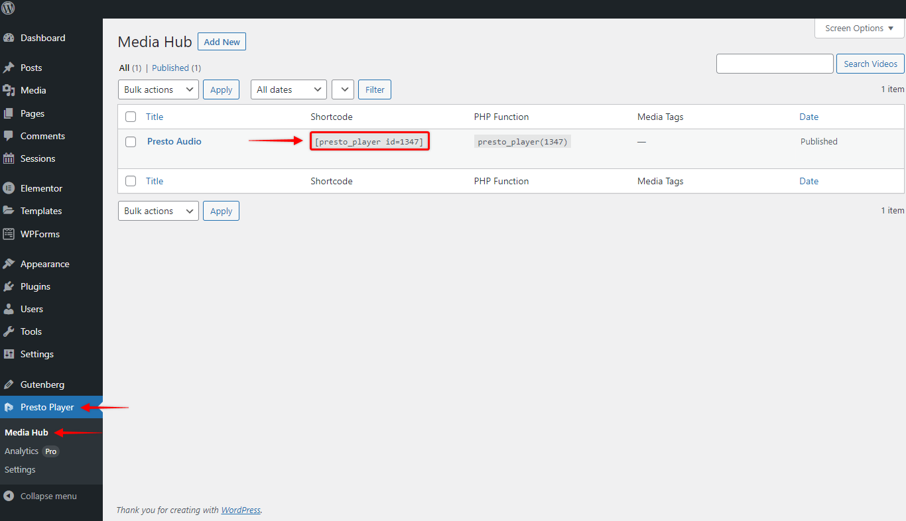
Task: Sort by footer Title column link
Action: coord(155,181)
